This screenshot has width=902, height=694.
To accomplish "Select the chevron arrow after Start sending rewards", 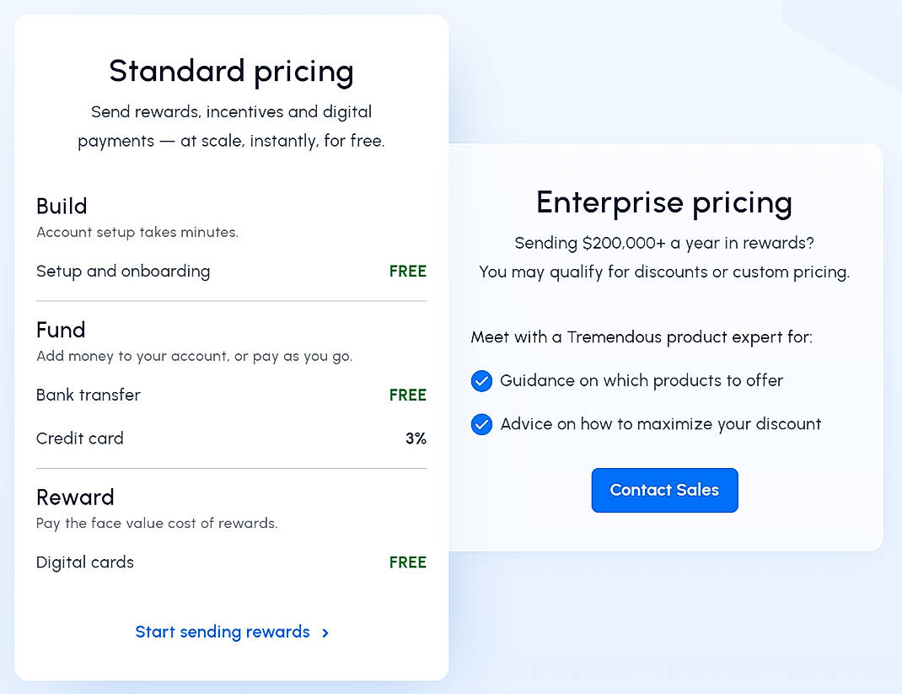I will coord(325,632).
